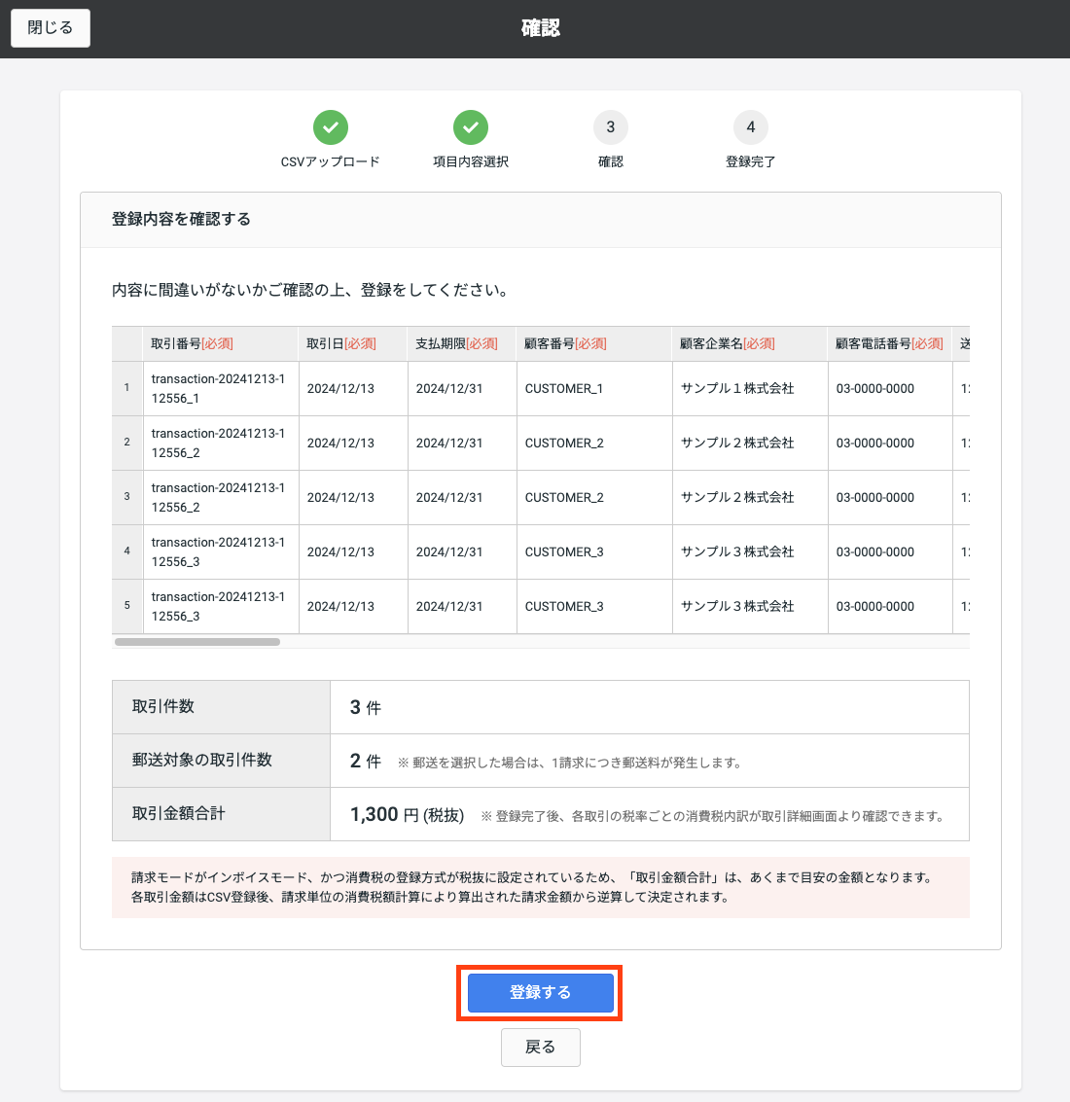
Task: Click the 戻る button
Action: 541,1048
